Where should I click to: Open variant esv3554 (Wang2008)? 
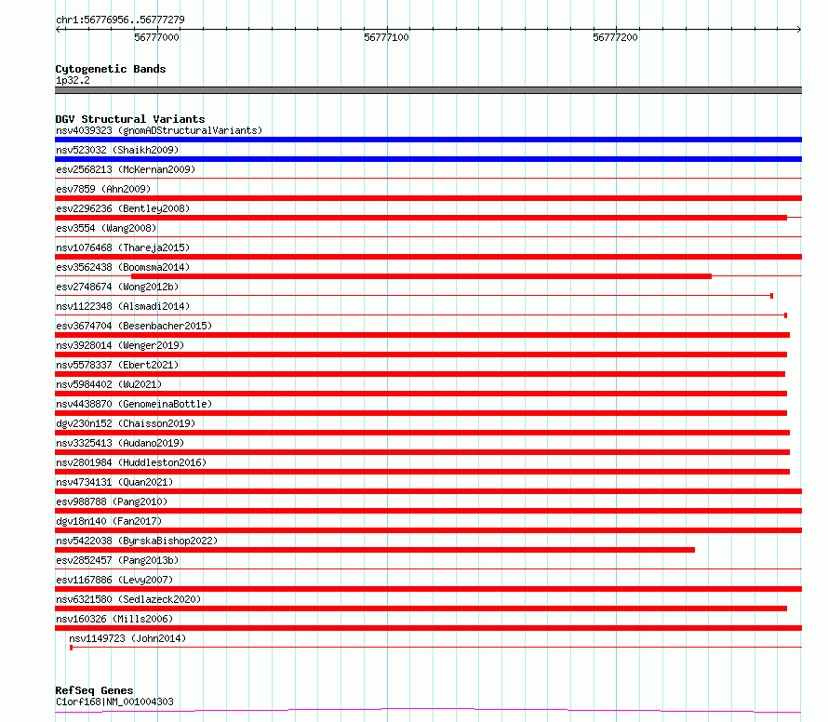[x=106, y=228]
